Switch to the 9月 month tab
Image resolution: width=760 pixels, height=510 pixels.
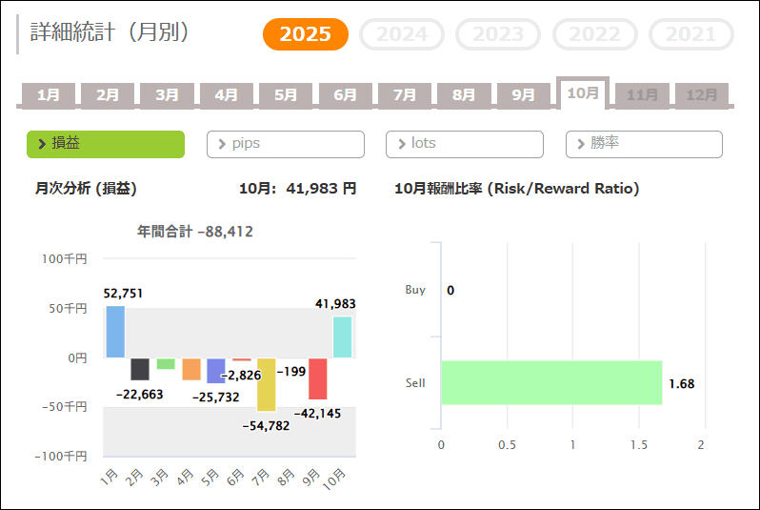pos(523,95)
